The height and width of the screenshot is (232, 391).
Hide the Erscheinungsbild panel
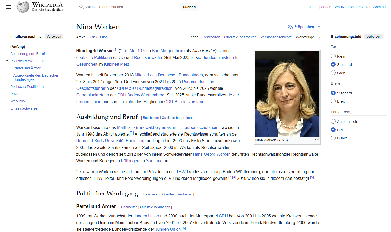pos(373,37)
